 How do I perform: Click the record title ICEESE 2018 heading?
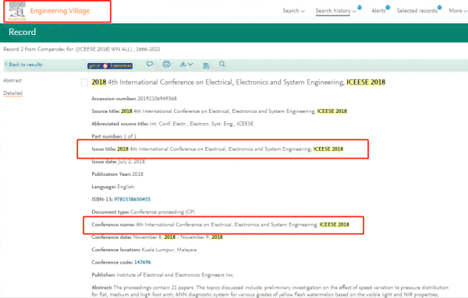(238, 82)
